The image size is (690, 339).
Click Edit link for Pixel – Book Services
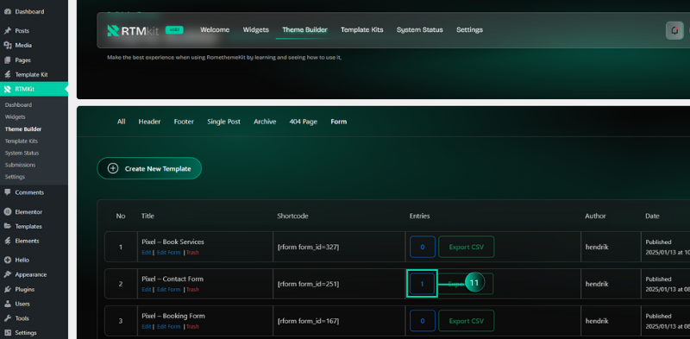coord(146,253)
